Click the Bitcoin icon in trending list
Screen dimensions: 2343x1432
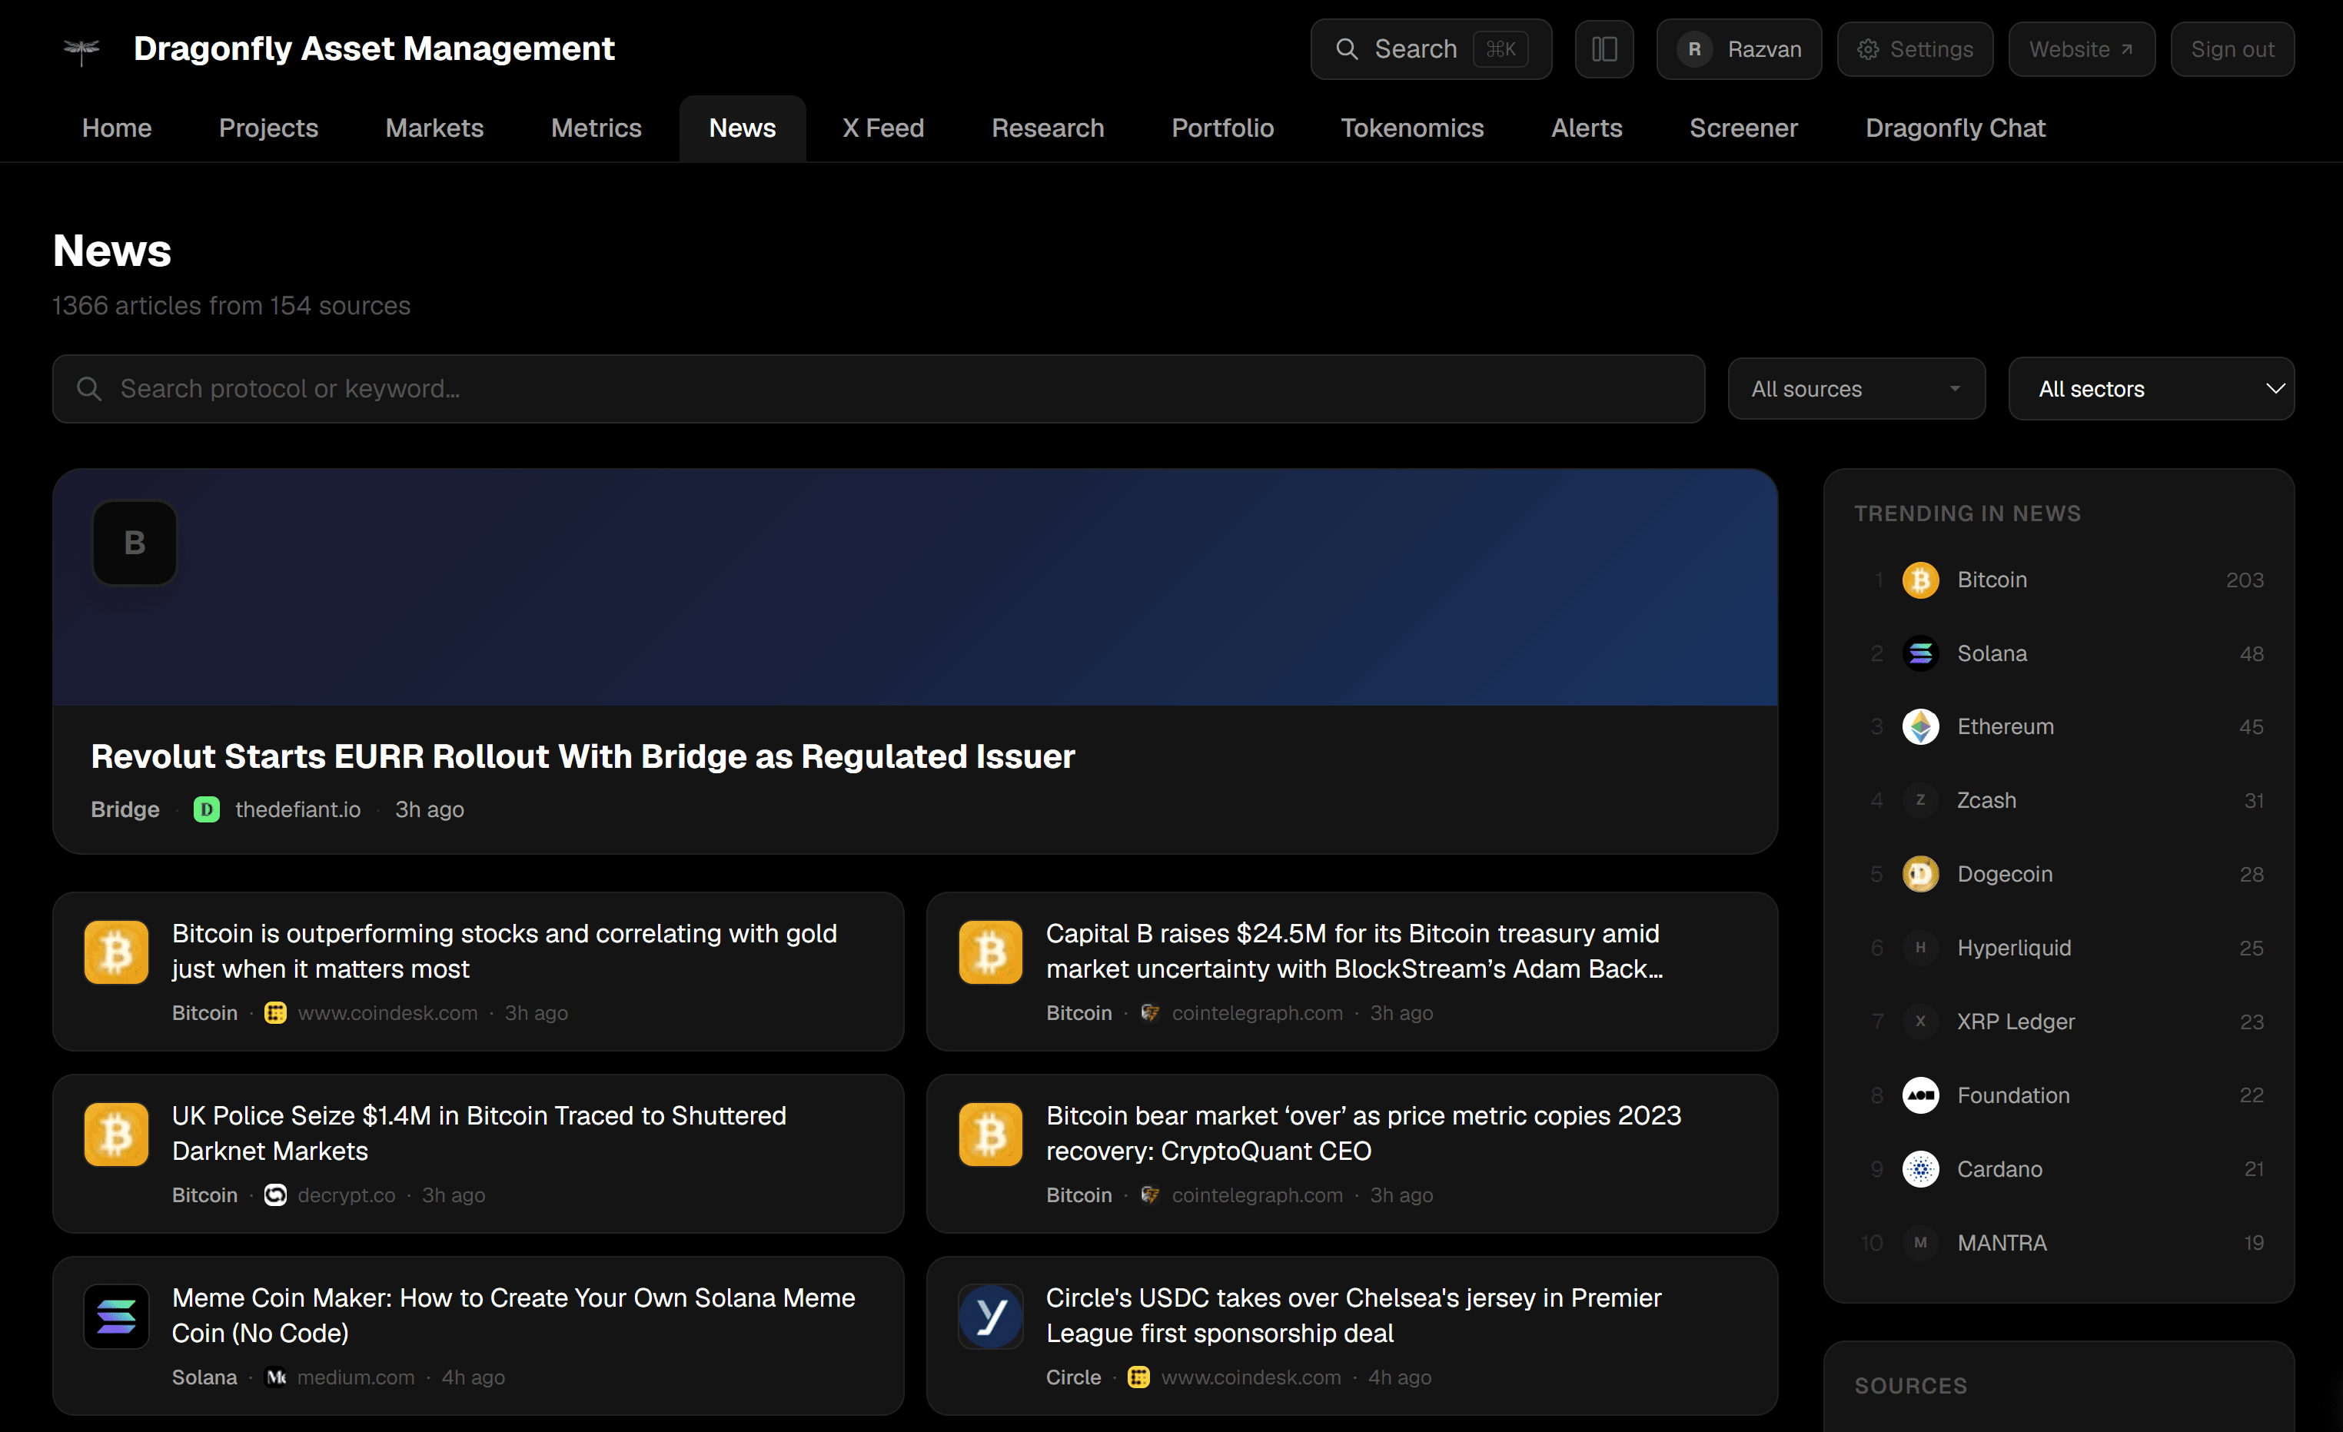1920,580
